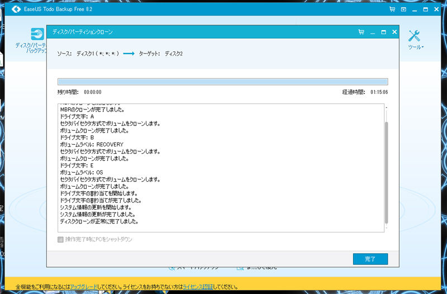Minimize the disk clone dialog
The image size is (447, 294).
[373, 32]
